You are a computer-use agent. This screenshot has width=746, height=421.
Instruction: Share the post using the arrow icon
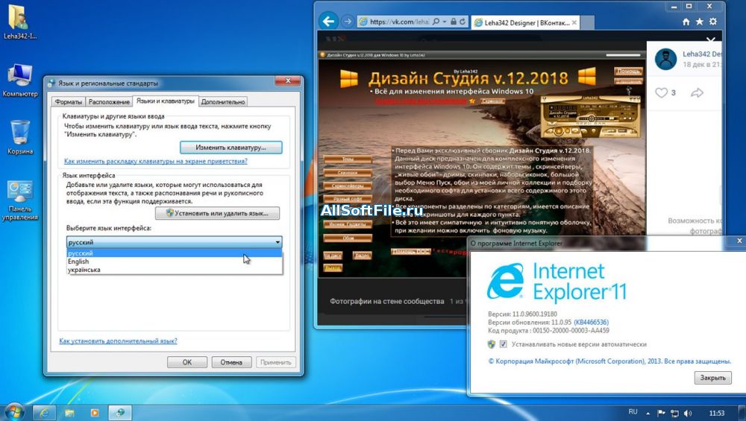[698, 92]
